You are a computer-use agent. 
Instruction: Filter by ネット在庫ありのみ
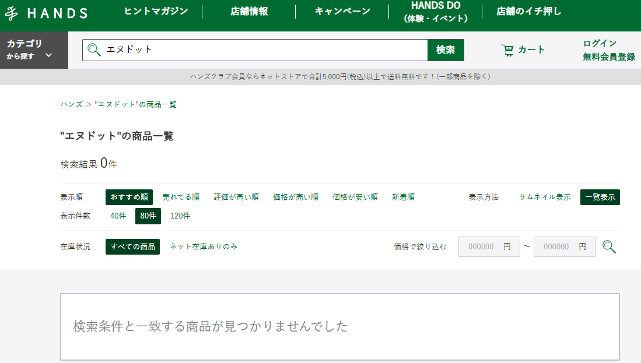204,246
